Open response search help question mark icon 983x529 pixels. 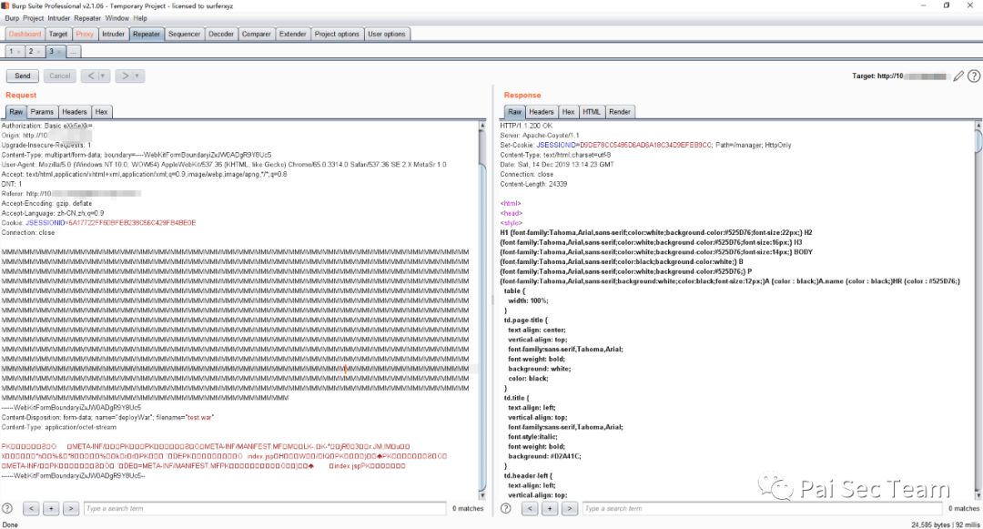506,508
